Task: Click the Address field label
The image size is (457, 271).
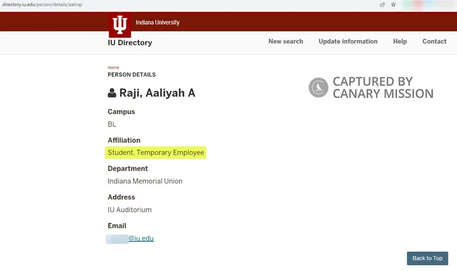Action: [121, 197]
